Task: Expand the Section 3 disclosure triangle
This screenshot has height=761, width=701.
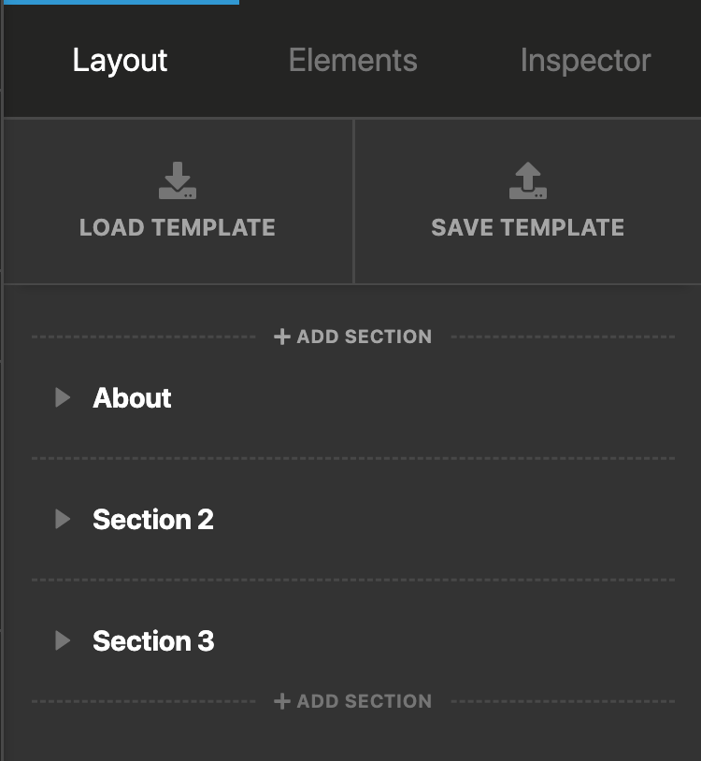Action: [x=63, y=640]
